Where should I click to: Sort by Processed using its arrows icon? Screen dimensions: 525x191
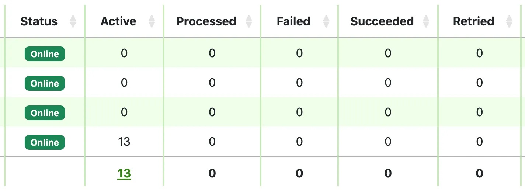pos(249,21)
